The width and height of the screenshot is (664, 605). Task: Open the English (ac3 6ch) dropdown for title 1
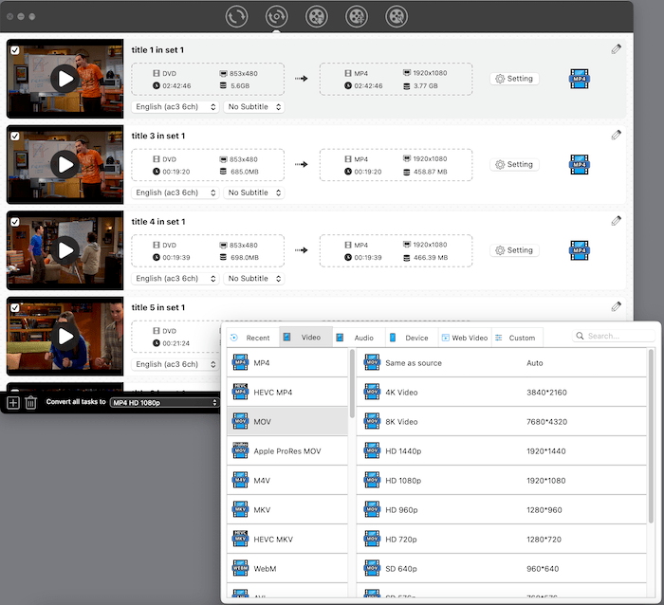(175, 107)
